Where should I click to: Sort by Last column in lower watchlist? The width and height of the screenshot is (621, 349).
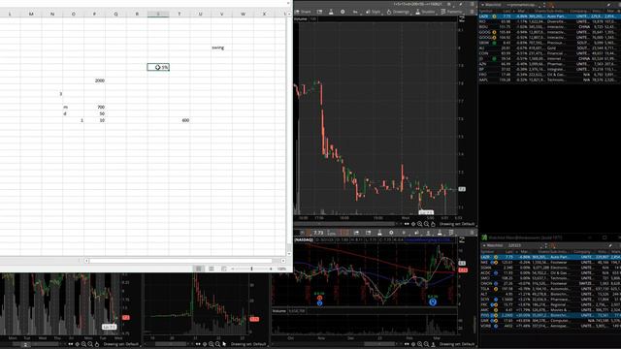[x=508, y=252]
